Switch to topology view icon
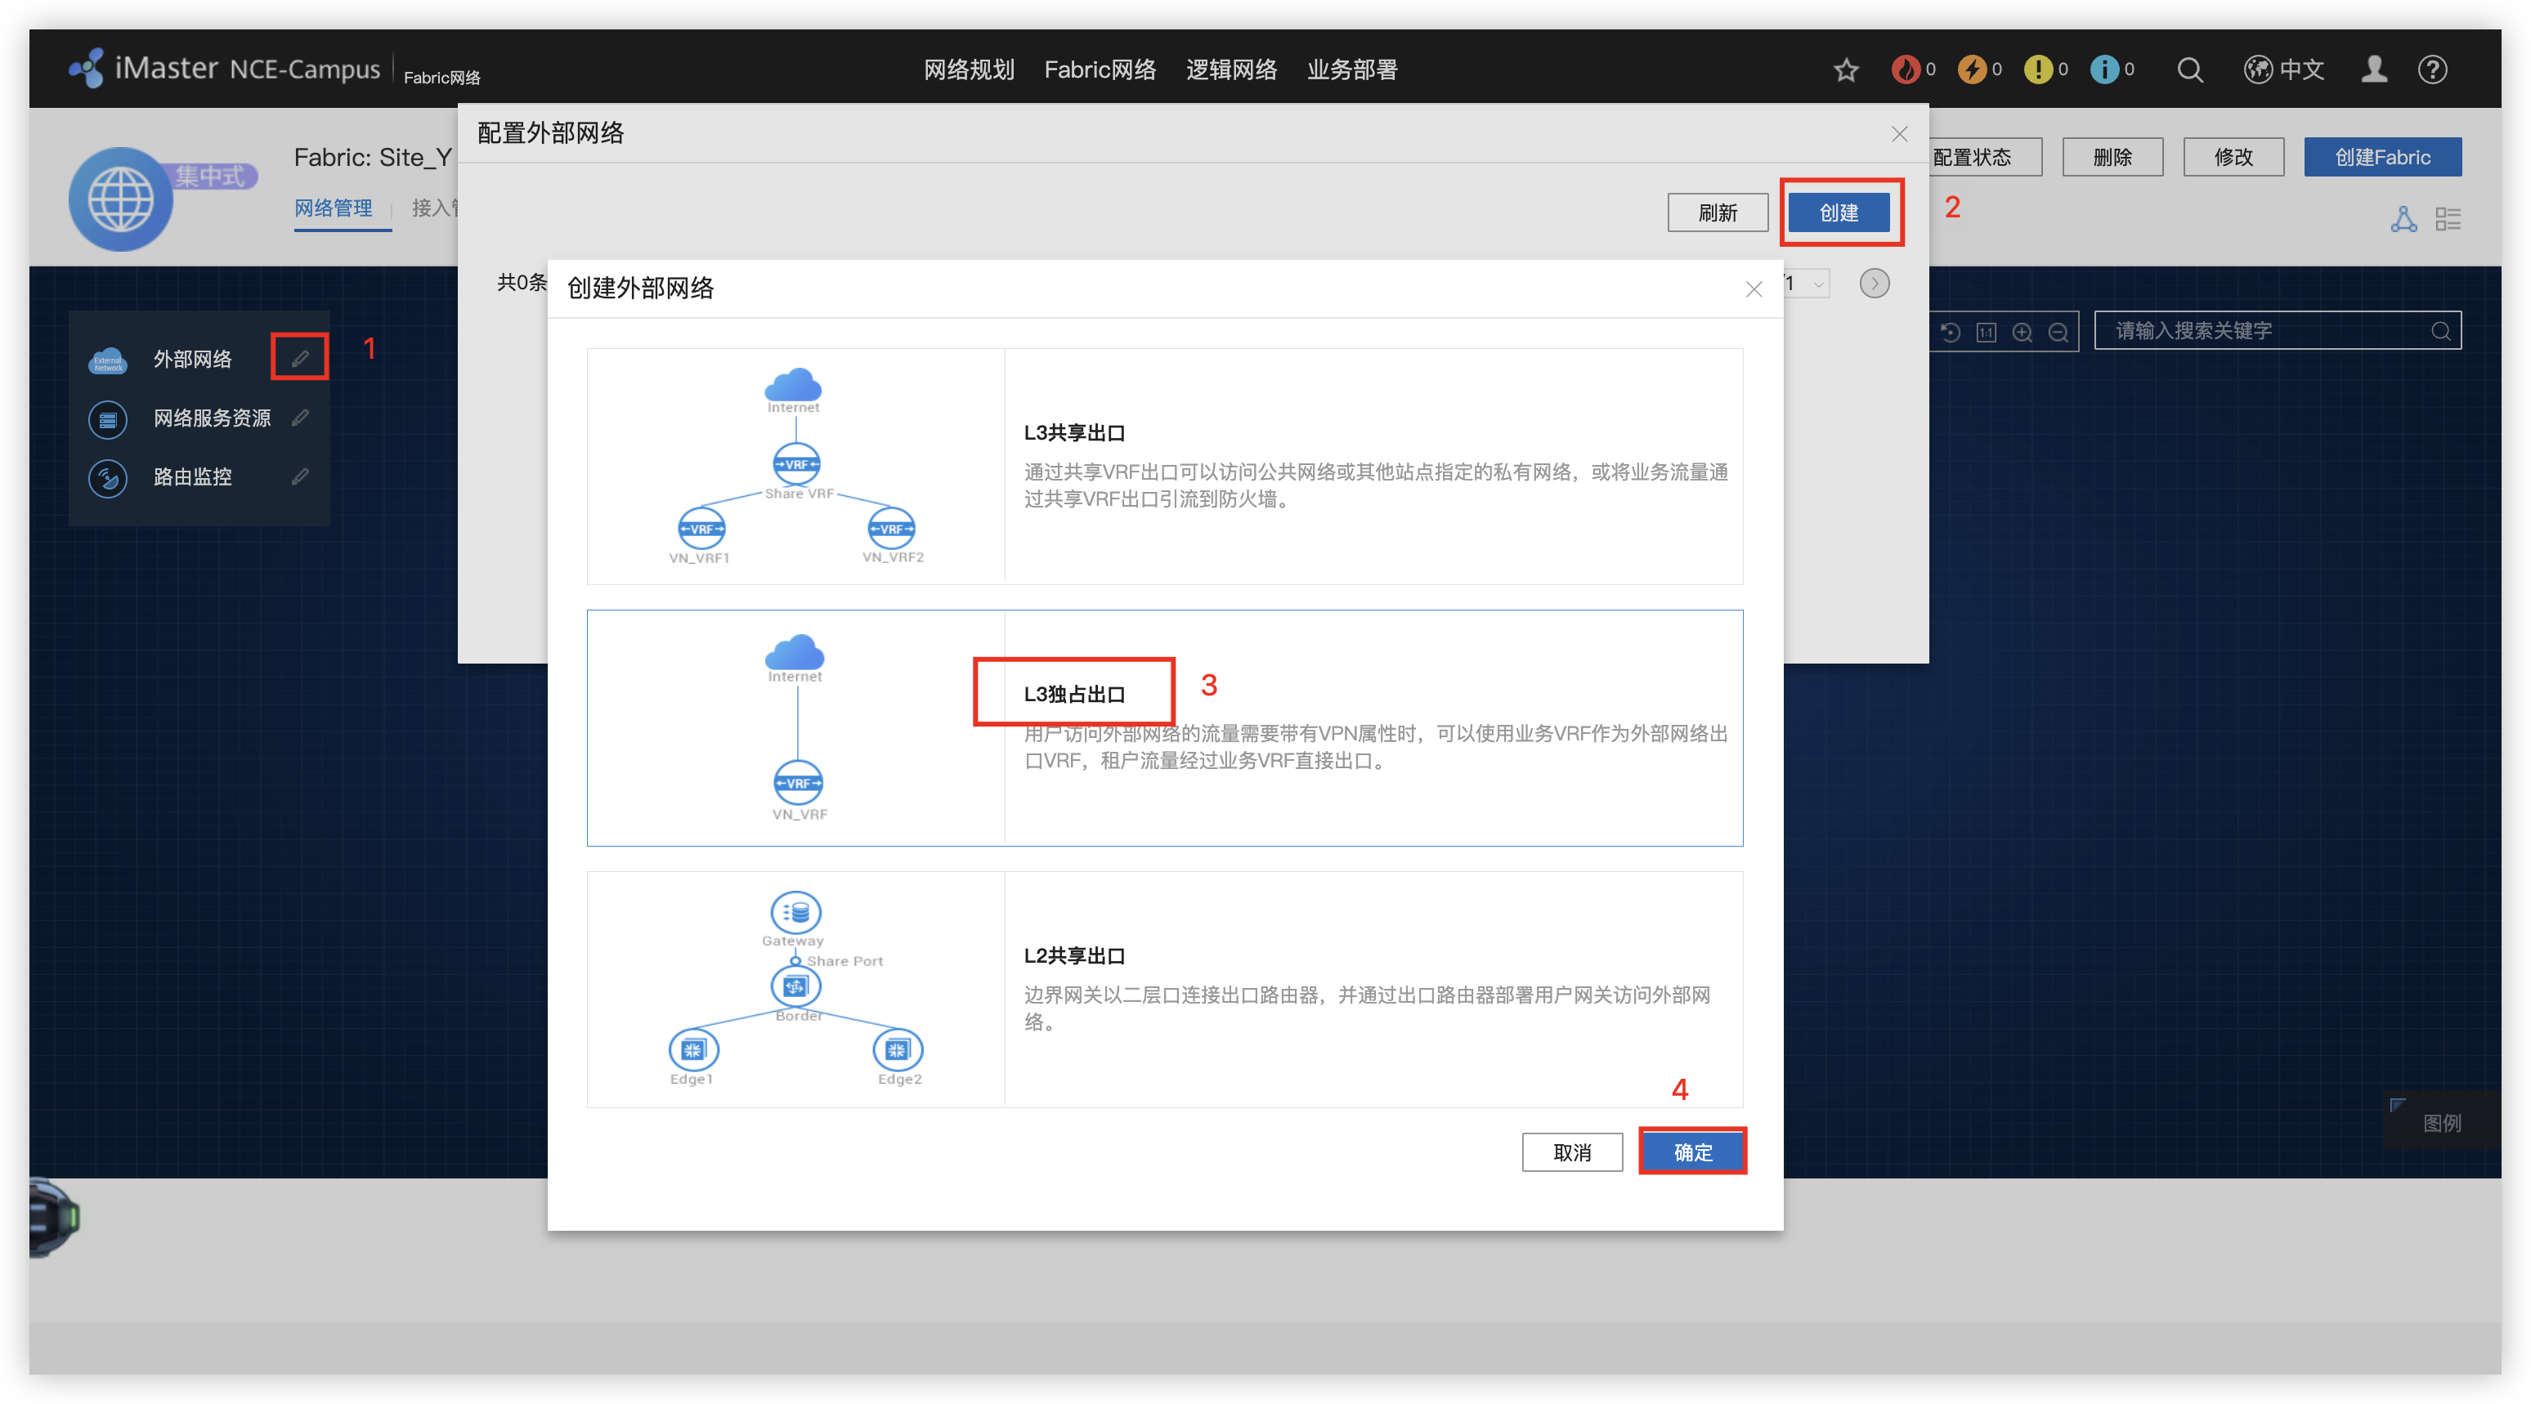This screenshot has width=2531, height=1404. click(2403, 219)
